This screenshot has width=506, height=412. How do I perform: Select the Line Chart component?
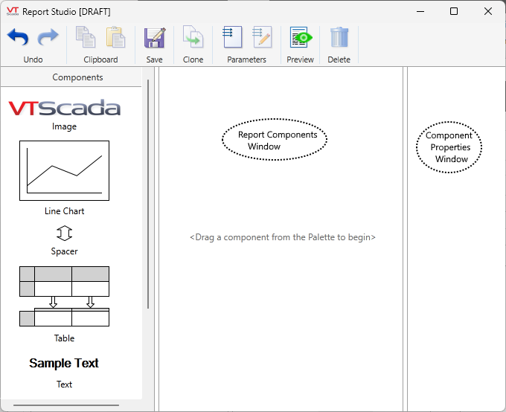[64, 170]
